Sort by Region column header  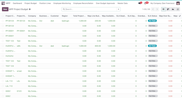pos(65,16)
